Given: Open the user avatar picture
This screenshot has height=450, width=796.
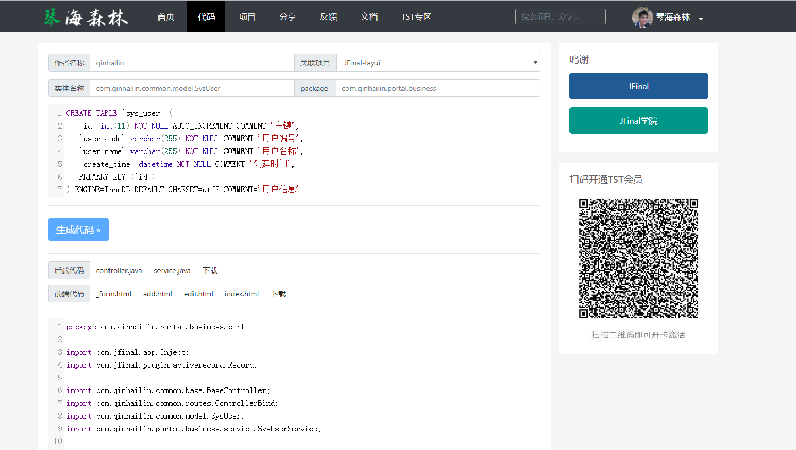Looking at the screenshot, I should coord(642,17).
